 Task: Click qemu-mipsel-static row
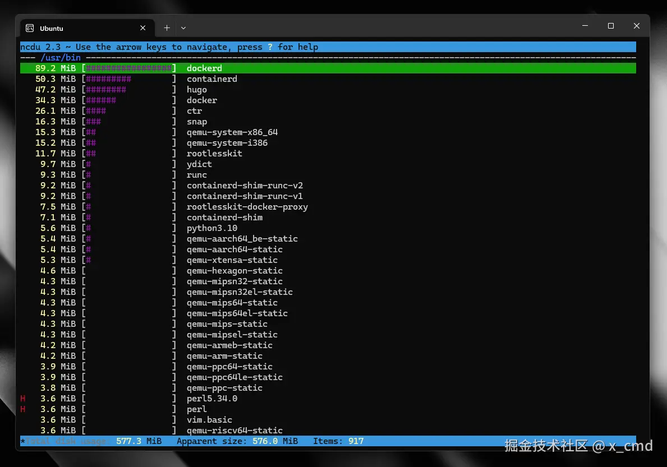tap(328, 335)
